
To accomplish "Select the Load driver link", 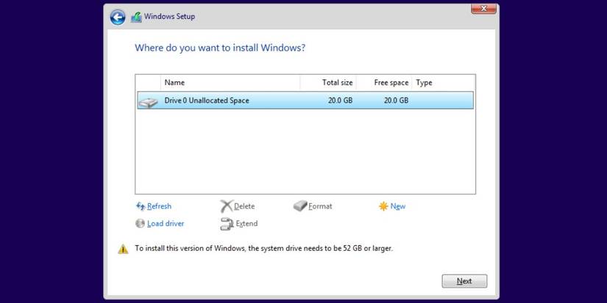I will 166,224.
